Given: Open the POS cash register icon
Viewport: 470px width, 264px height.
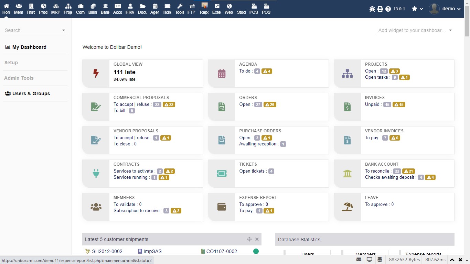Looking at the screenshot, I should point(254,9).
